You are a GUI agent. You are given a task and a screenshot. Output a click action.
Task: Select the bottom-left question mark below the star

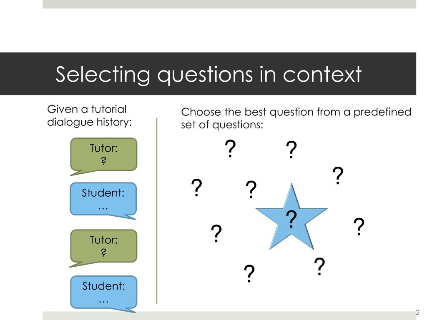(249, 274)
